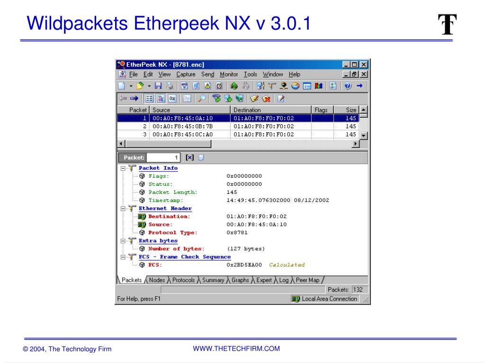The width and height of the screenshot is (485, 363).
Task: Click the Insert Into Name Table icon
Action: (228, 98)
